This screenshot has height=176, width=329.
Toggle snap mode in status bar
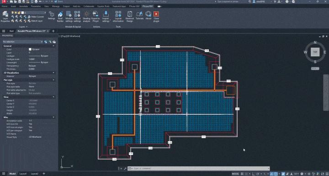246,174
